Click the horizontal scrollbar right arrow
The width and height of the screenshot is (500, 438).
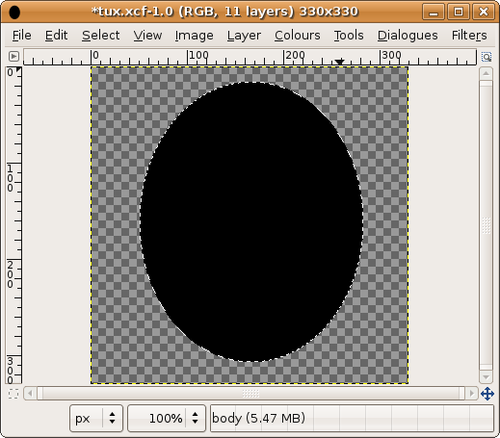click(471, 393)
